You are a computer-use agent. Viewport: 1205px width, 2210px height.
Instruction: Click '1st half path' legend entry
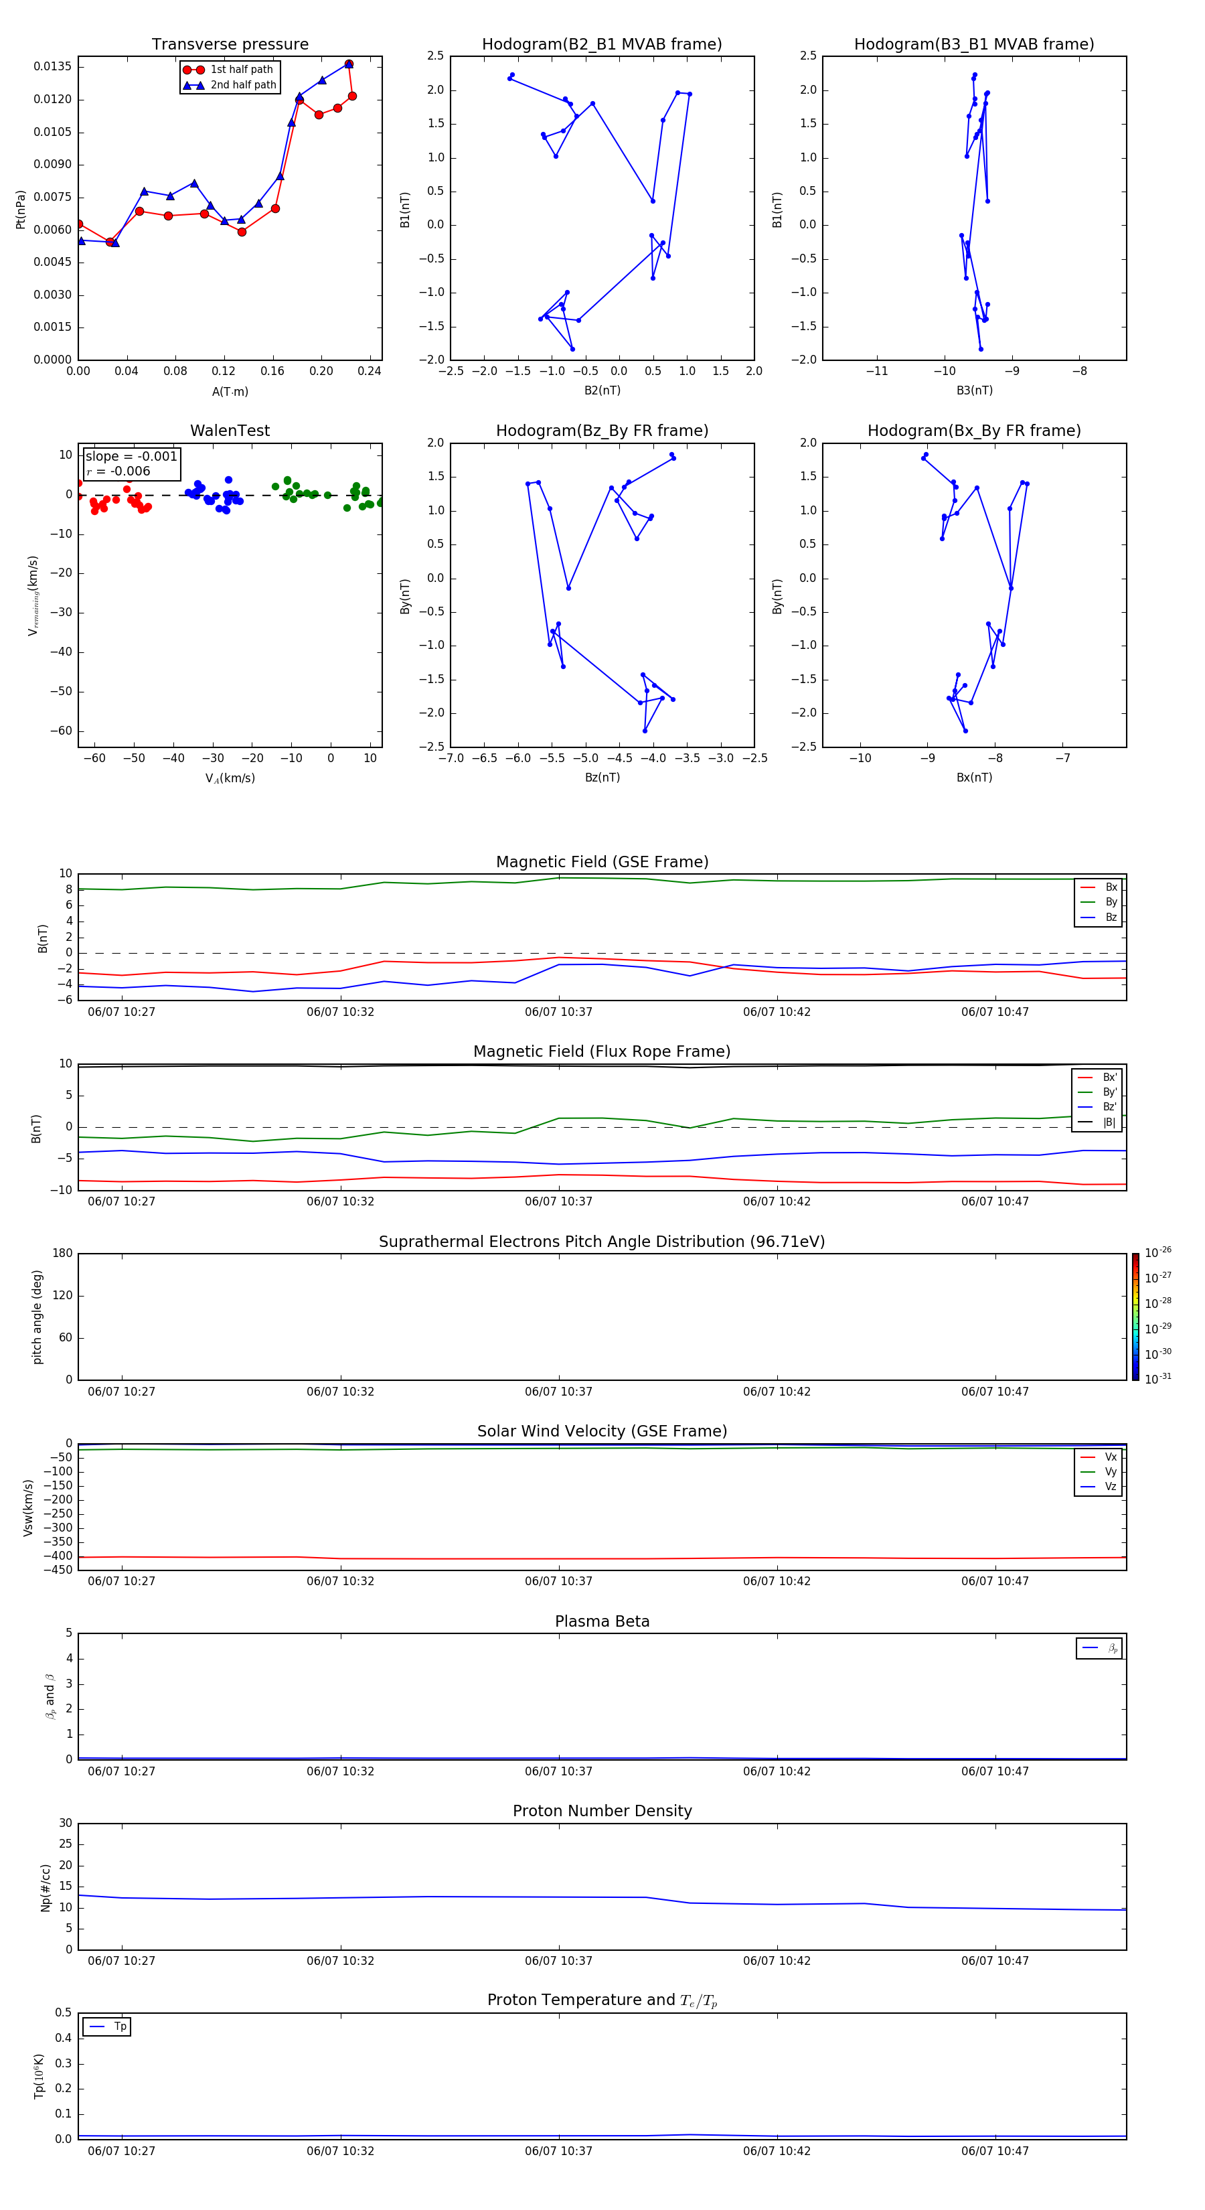230,70
